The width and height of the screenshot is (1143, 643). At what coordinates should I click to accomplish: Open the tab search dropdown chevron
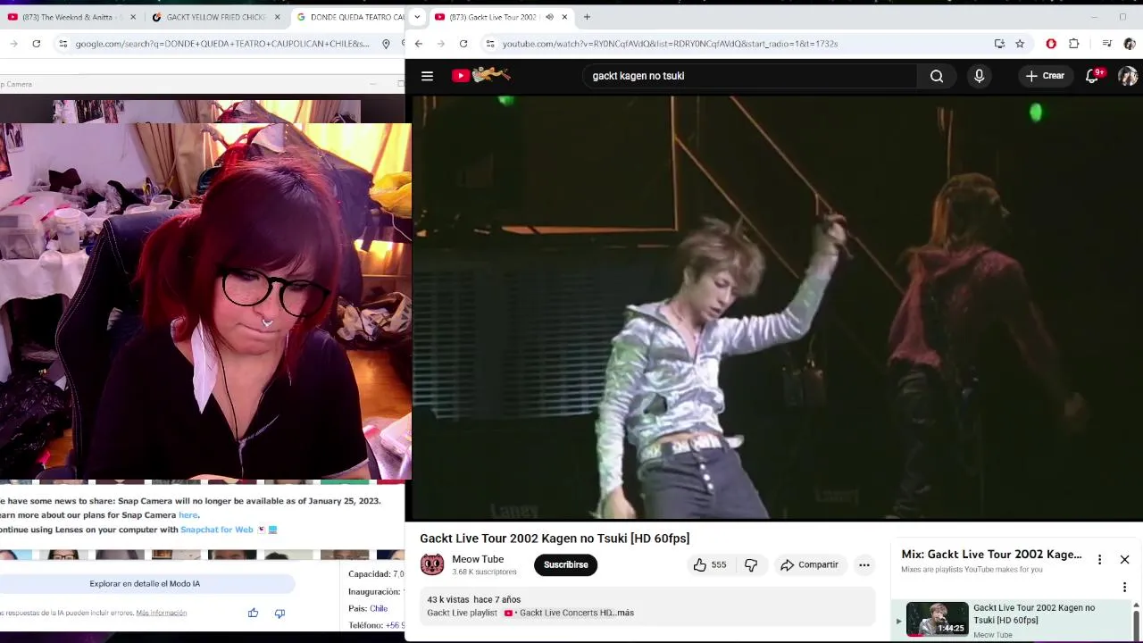click(x=416, y=17)
